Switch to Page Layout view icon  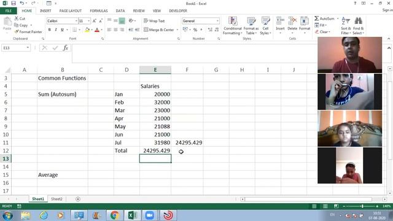[x=325, y=206]
